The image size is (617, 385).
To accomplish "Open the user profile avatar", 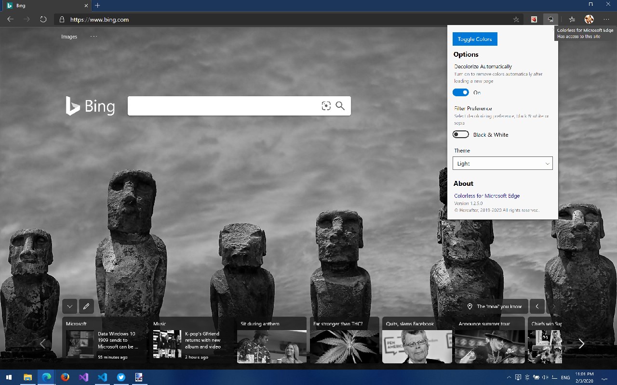I will 589,19.
